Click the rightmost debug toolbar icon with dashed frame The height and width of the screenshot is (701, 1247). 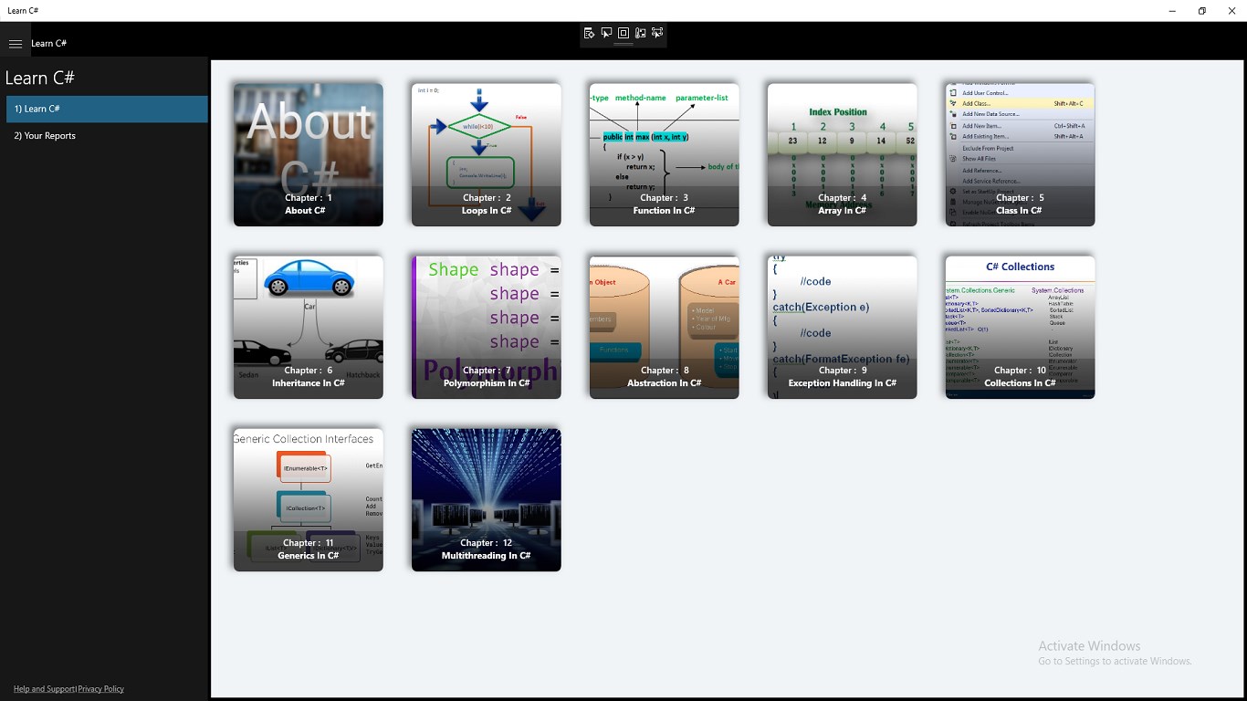[x=657, y=33]
